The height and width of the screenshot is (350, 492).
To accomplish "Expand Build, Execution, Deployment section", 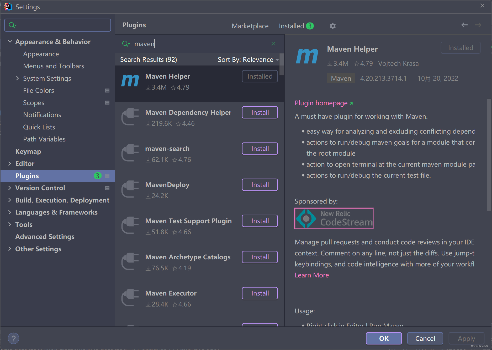I will 10,200.
